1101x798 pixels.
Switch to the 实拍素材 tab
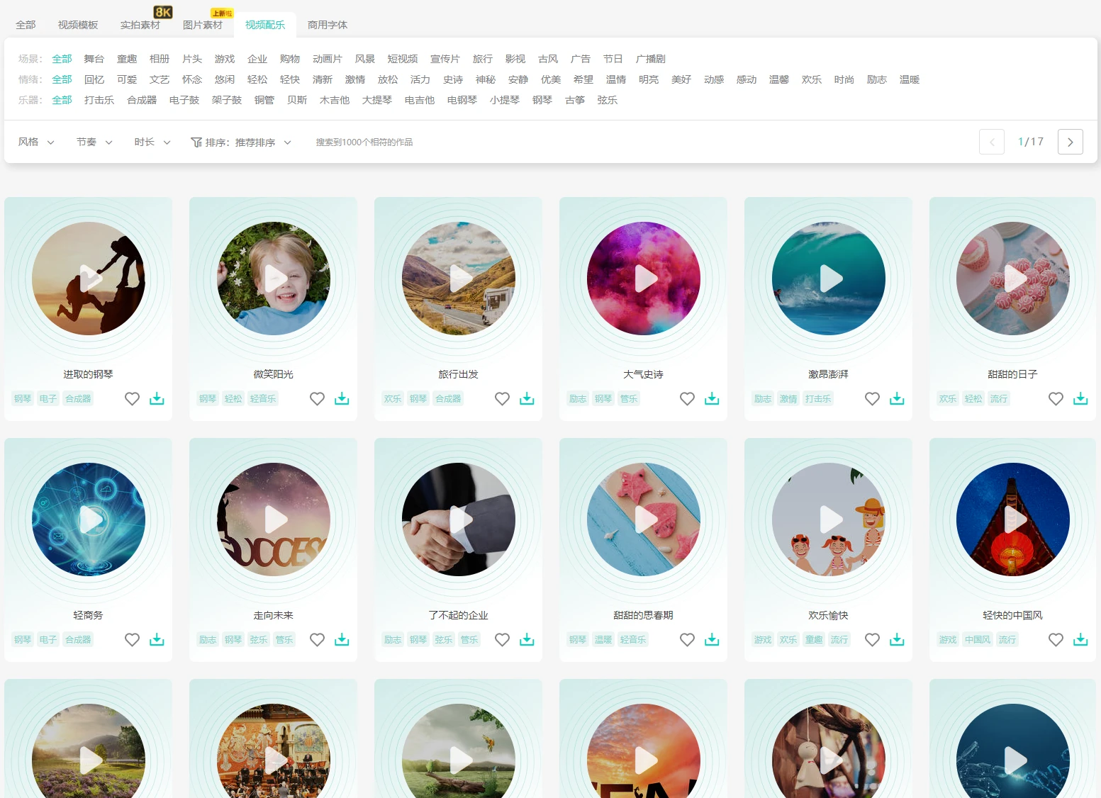tap(140, 25)
